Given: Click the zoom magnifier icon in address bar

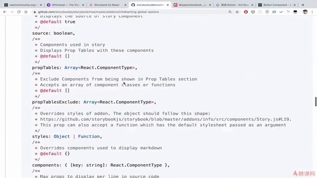Looking at the screenshot, I should point(230,12).
